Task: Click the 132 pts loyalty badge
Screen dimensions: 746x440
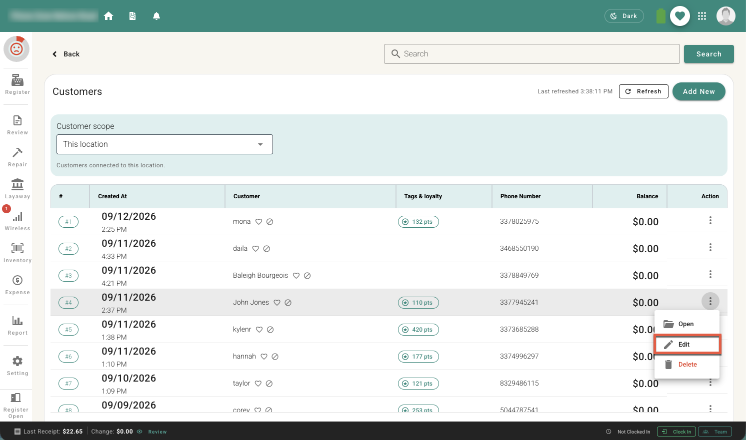Action: (x=418, y=222)
